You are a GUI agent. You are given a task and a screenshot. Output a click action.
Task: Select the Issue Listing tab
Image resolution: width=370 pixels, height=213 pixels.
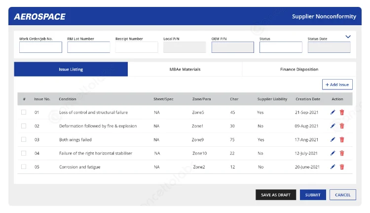[x=71, y=69]
